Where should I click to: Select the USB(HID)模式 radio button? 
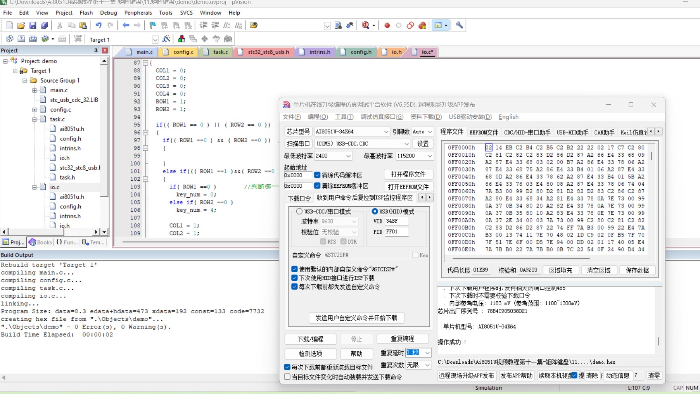(x=375, y=211)
